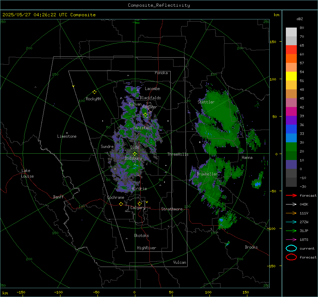Click the dBZ legend heading
Screen dimensions: 318x297
[x=300, y=19]
